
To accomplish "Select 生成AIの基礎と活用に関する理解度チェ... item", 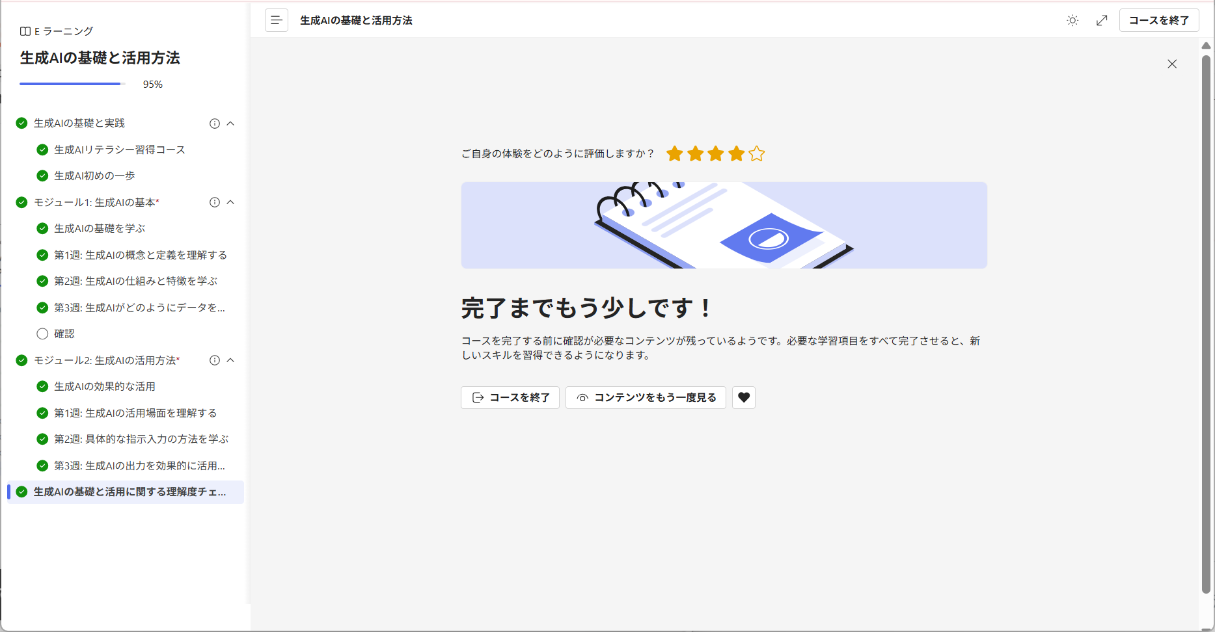I will coord(126,492).
